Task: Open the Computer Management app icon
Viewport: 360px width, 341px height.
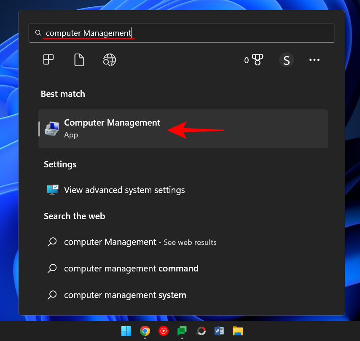Action: point(51,129)
